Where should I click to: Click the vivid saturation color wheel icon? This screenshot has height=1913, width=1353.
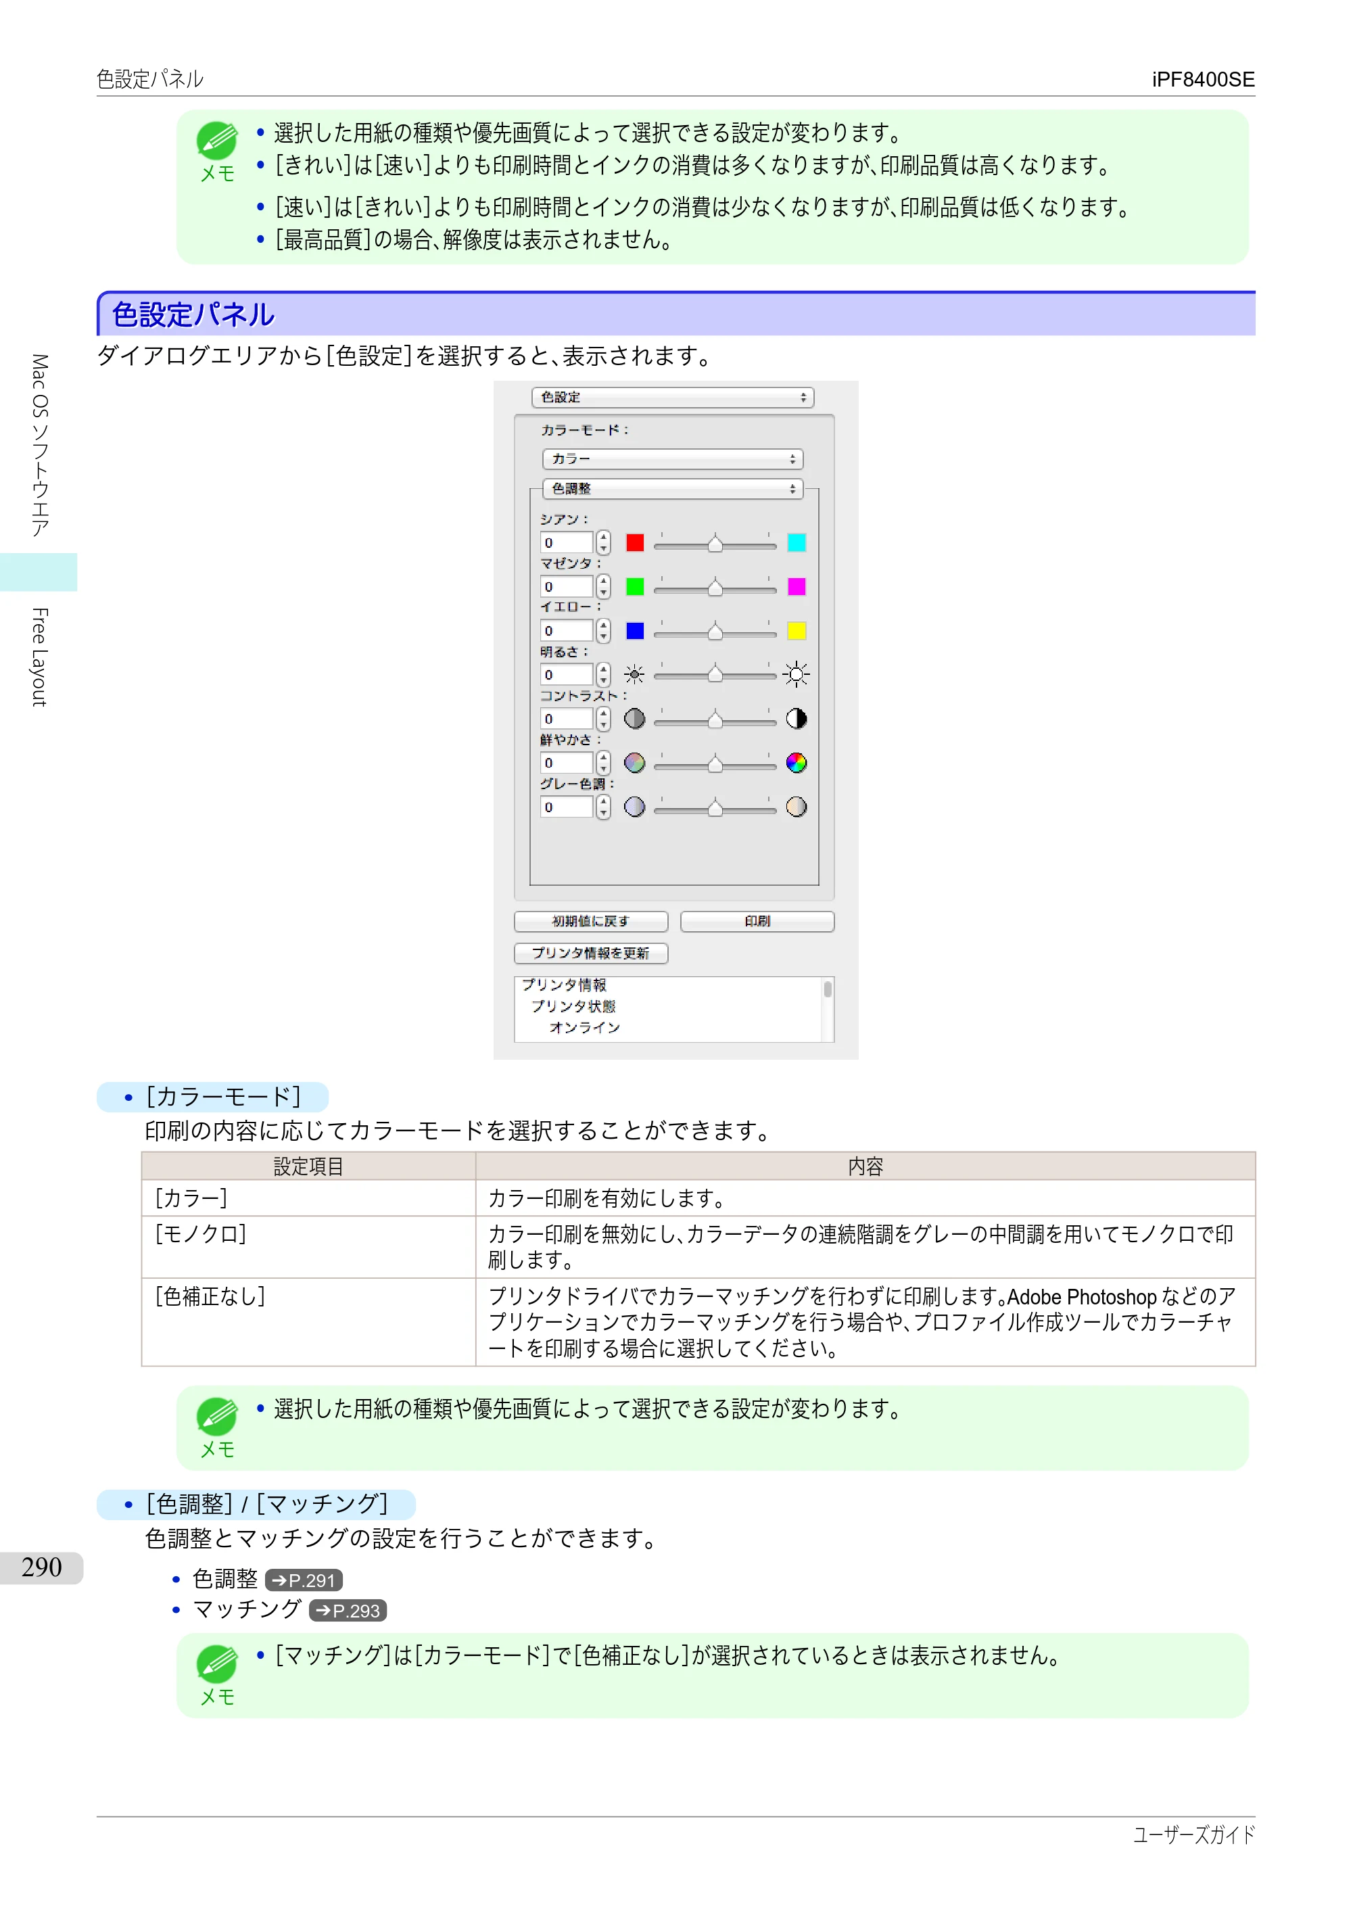(x=797, y=763)
